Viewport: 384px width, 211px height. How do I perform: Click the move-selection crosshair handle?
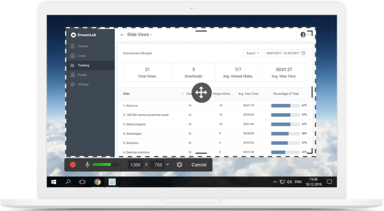coord(201,92)
